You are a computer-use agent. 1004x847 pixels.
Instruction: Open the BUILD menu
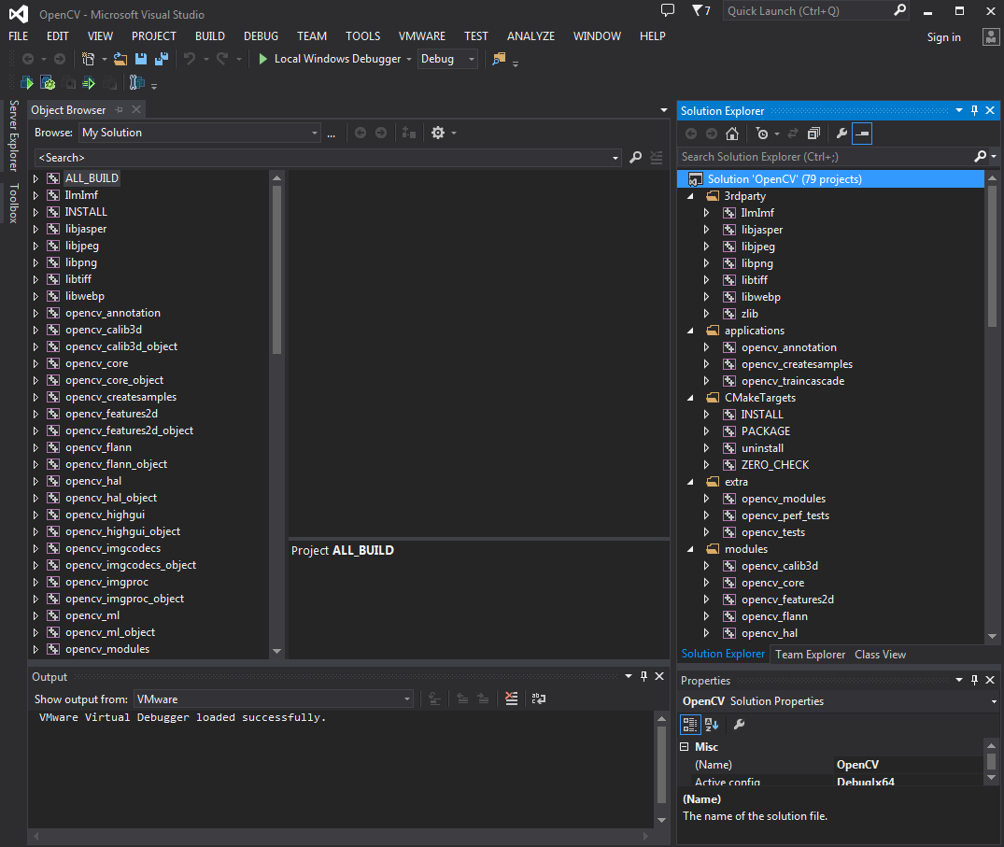pos(209,36)
